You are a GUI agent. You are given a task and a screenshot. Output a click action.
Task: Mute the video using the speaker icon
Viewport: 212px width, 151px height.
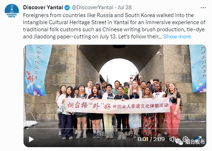[x=172, y=139]
